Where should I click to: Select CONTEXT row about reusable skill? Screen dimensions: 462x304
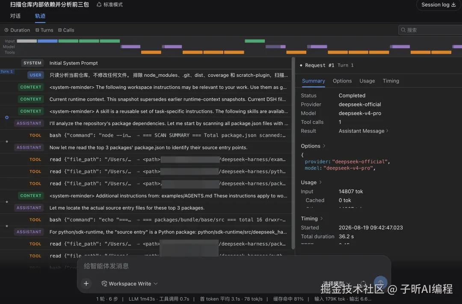click(146, 111)
